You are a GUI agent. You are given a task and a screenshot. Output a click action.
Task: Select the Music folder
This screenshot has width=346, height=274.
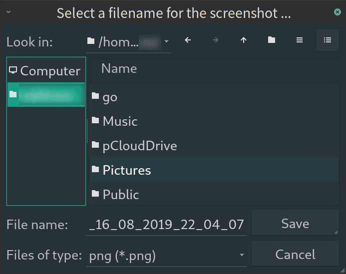(214, 121)
